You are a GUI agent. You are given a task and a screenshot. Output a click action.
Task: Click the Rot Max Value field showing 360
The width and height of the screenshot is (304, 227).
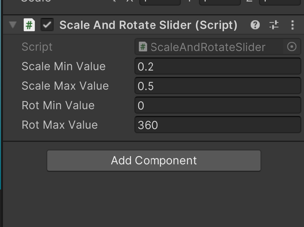tap(218, 125)
